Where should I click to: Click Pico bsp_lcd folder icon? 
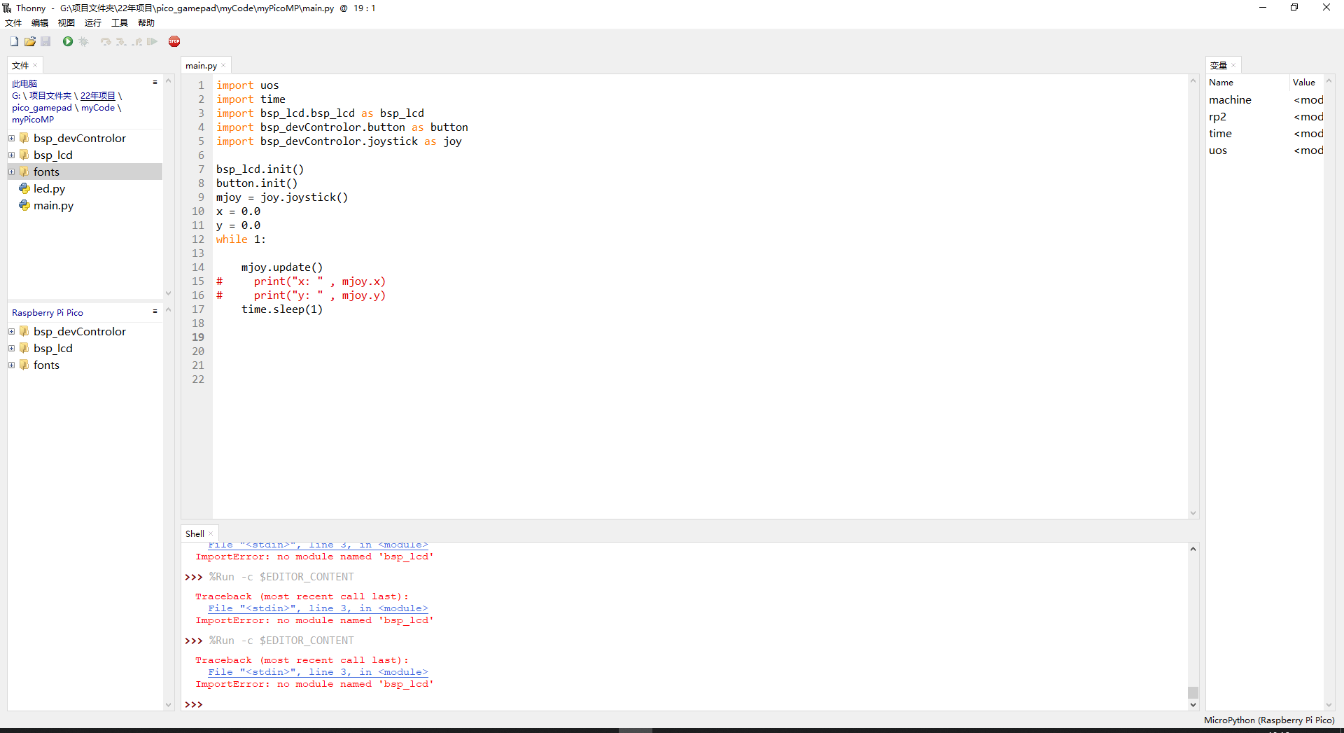coord(24,349)
